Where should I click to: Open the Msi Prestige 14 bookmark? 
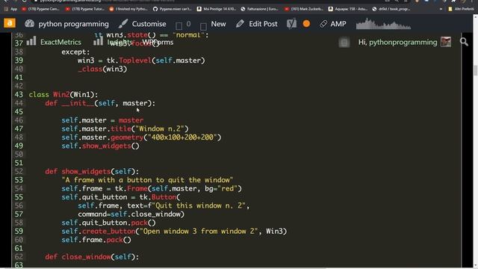coord(217,9)
